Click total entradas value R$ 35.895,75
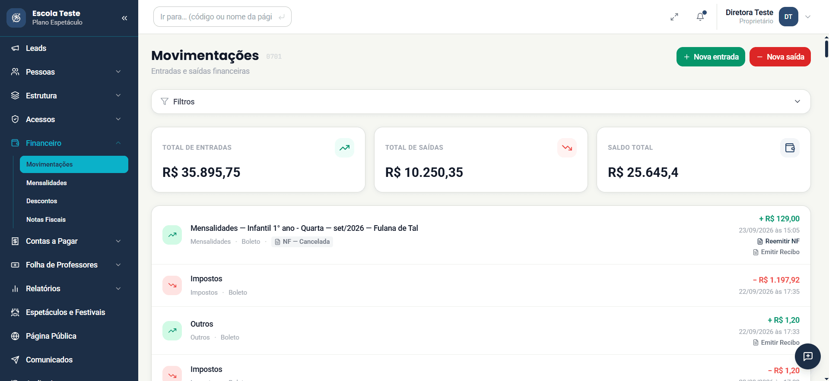Image resolution: width=829 pixels, height=381 pixels. (x=201, y=173)
